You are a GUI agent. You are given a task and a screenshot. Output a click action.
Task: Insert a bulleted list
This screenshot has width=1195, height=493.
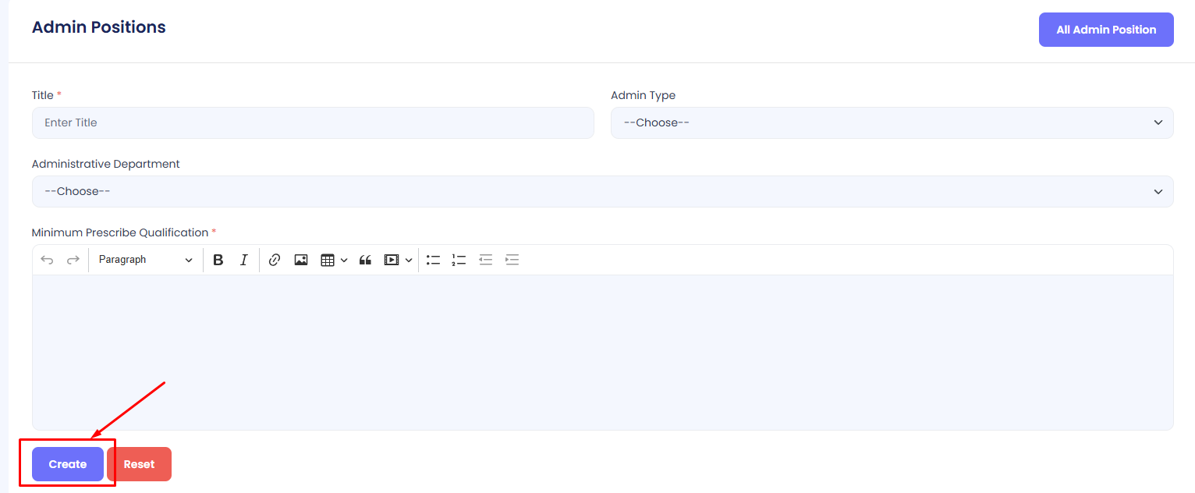click(434, 260)
